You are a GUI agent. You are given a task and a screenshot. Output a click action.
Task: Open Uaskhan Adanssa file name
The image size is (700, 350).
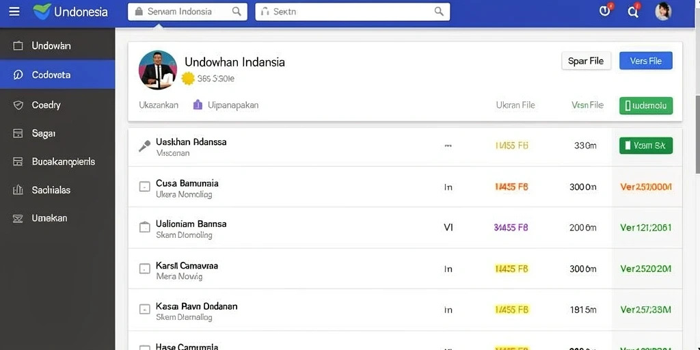coord(191,142)
